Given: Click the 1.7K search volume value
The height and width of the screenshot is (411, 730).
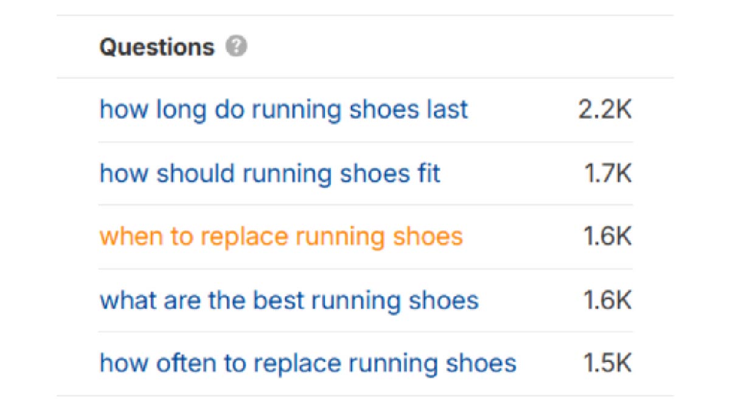Looking at the screenshot, I should [x=608, y=173].
